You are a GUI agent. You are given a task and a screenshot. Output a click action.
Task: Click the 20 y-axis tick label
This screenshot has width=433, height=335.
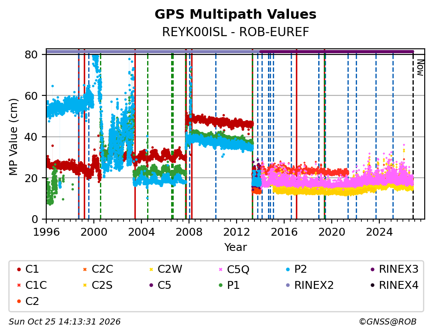(31, 178)
